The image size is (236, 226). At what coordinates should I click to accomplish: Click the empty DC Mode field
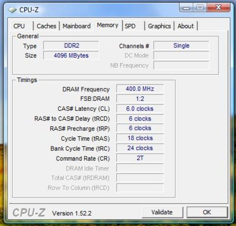click(x=181, y=55)
